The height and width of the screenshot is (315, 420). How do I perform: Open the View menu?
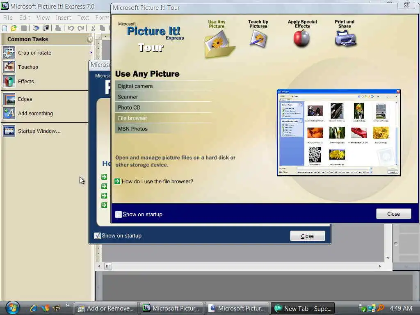[x=43, y=18]
